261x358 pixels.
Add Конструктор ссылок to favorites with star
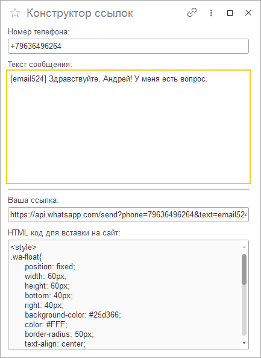tap(15, 13)
